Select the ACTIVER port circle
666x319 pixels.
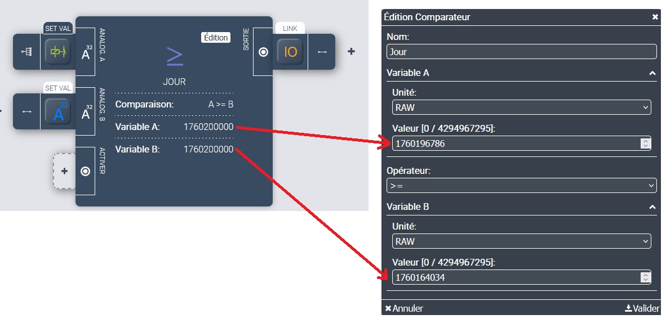tap(85, 171)
